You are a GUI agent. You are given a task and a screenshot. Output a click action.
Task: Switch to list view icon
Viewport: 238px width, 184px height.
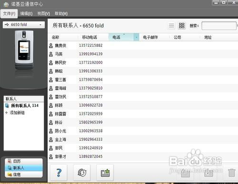pyautogui.click(x=171, y=26)
